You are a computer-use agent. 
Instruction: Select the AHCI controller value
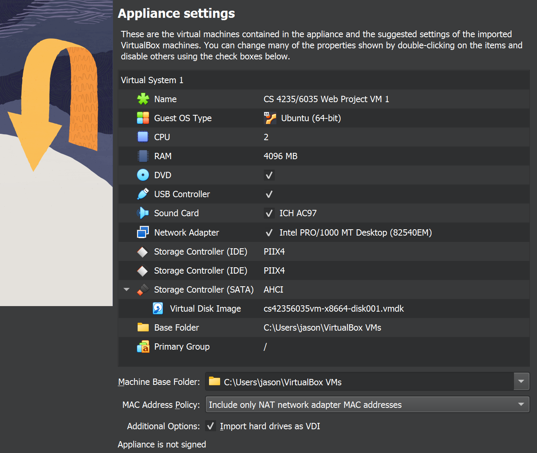pos(273,289)
